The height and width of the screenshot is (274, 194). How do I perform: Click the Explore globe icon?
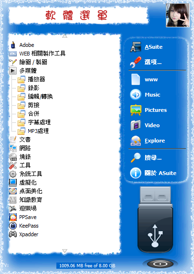click(136, 141)
